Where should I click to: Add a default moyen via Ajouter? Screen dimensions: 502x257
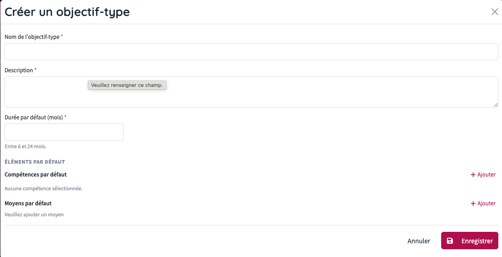coord(483,203)
